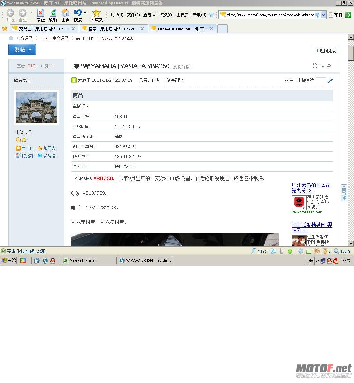Click the 广州泰昌消防公司 ad link
This screenshot has height=383, width=354.
[311, 188]
